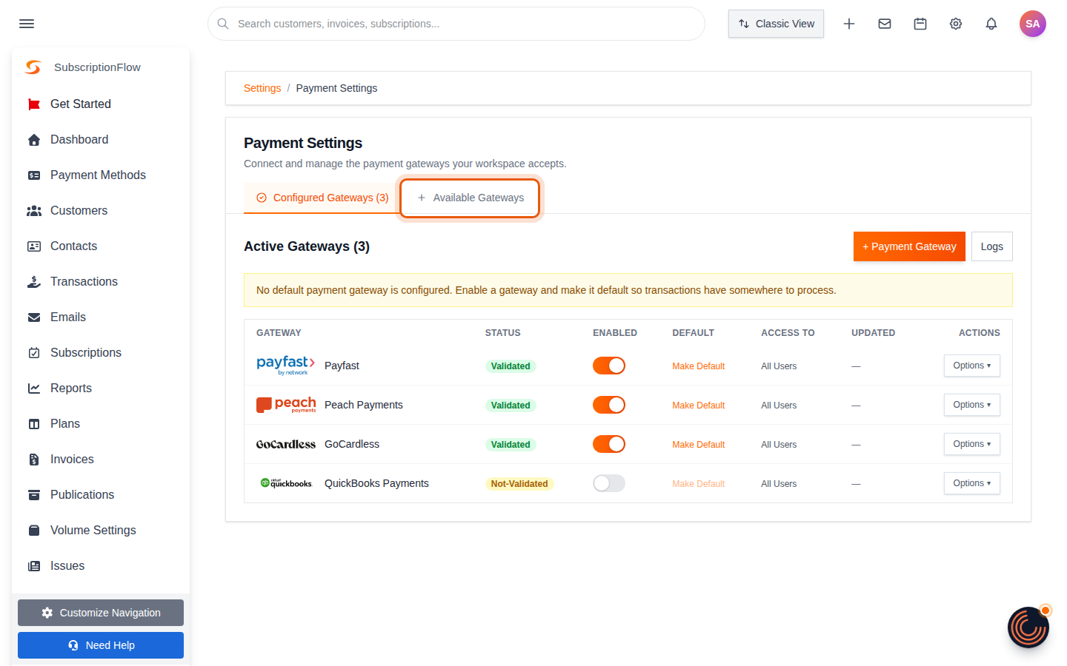The image size is (1067, 666).
Task: Click Make Default for GoCardless
Action: [698, 445]
